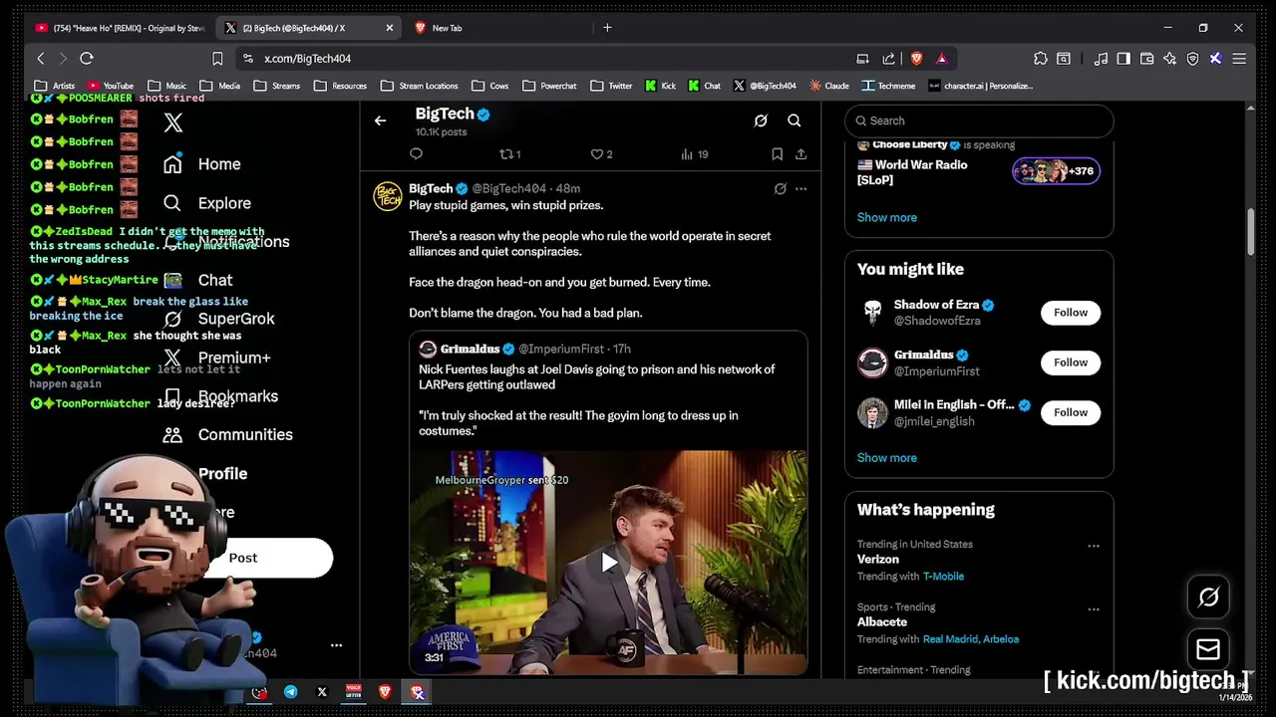Click the repost icon showing 1

[509, 154]
